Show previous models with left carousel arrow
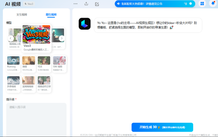This screenshot has height=137, width=218. (x=11, y=39)
